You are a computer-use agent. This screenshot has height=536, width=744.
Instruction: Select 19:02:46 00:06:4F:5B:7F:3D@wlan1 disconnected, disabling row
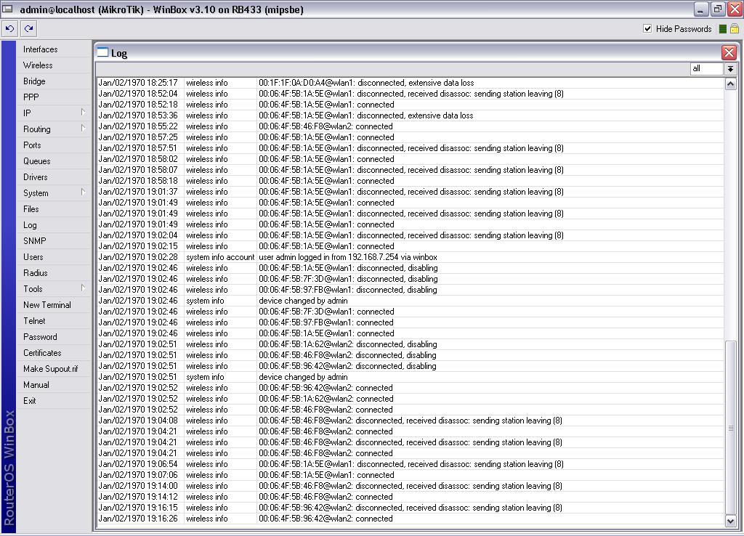point(410,279)
